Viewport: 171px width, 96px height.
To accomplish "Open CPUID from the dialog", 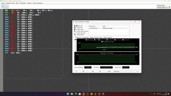I will 109,71.
